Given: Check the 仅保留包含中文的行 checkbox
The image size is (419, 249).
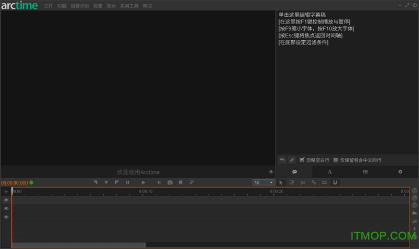Looking at the screenshot, I should pos(336,160).
